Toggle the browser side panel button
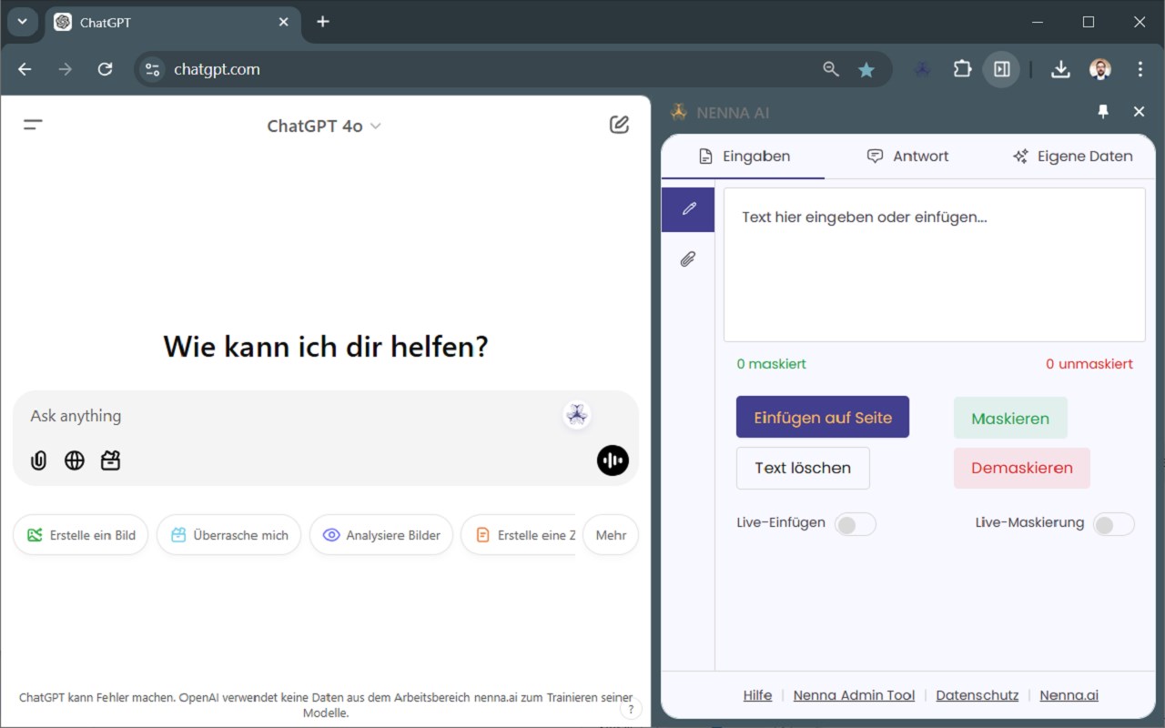 tap(1001, 69)
